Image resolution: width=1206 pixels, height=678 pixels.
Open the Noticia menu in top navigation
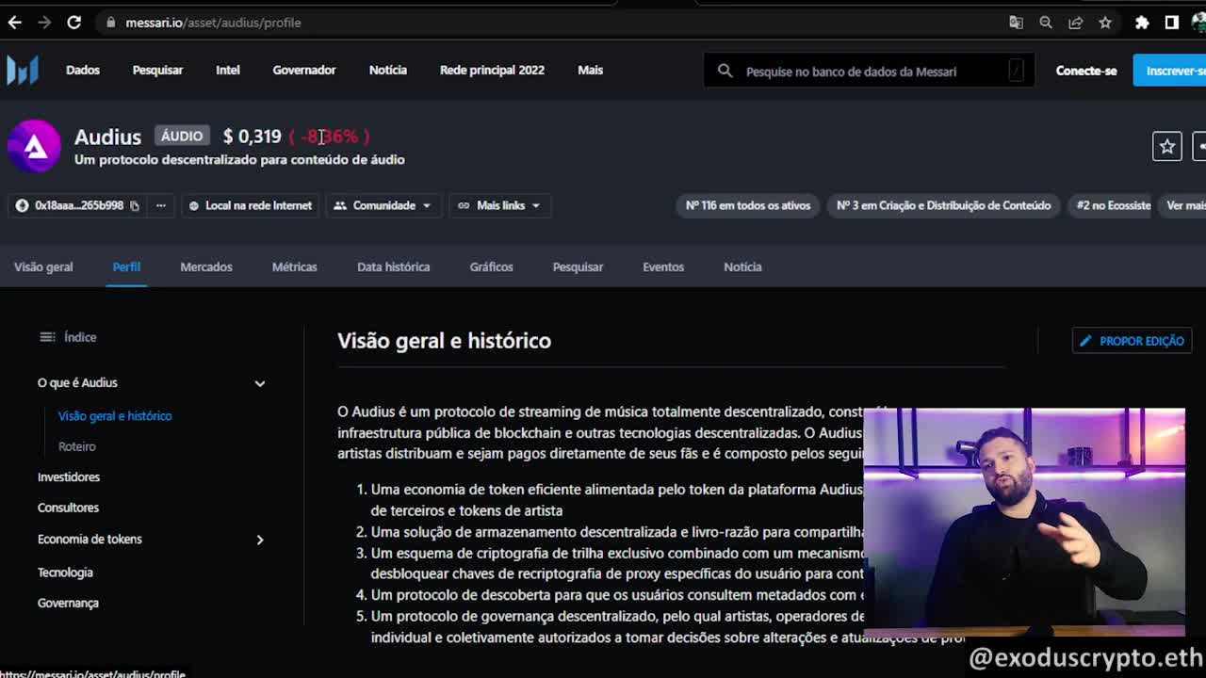point(388,70)
